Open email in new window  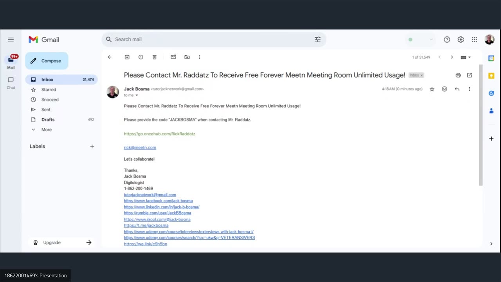(x=469, y=75)
